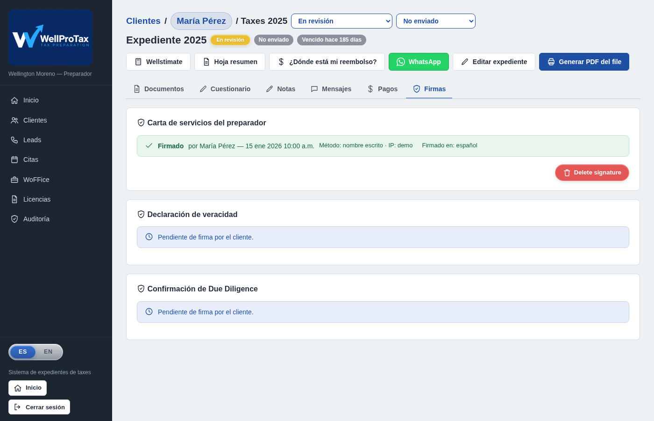Click the people icon for Clientes

[x=14, y=120]
